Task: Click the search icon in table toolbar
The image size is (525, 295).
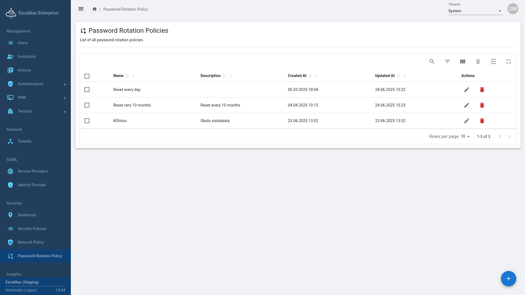Action: pos(432,61)
